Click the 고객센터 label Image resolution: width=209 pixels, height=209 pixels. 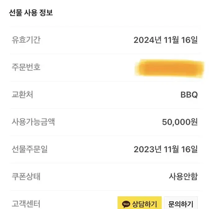pos(26,204)
